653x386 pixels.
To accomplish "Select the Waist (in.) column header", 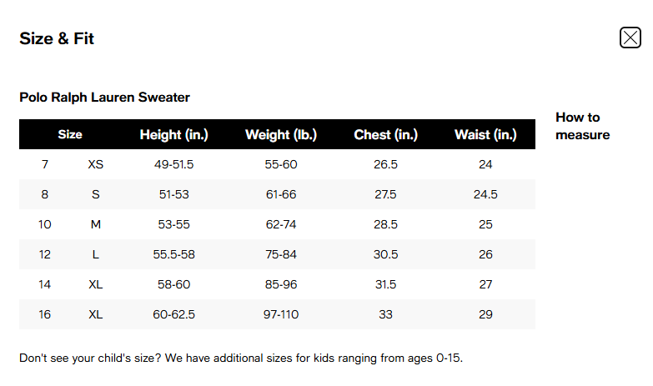I will click(485, 134).
